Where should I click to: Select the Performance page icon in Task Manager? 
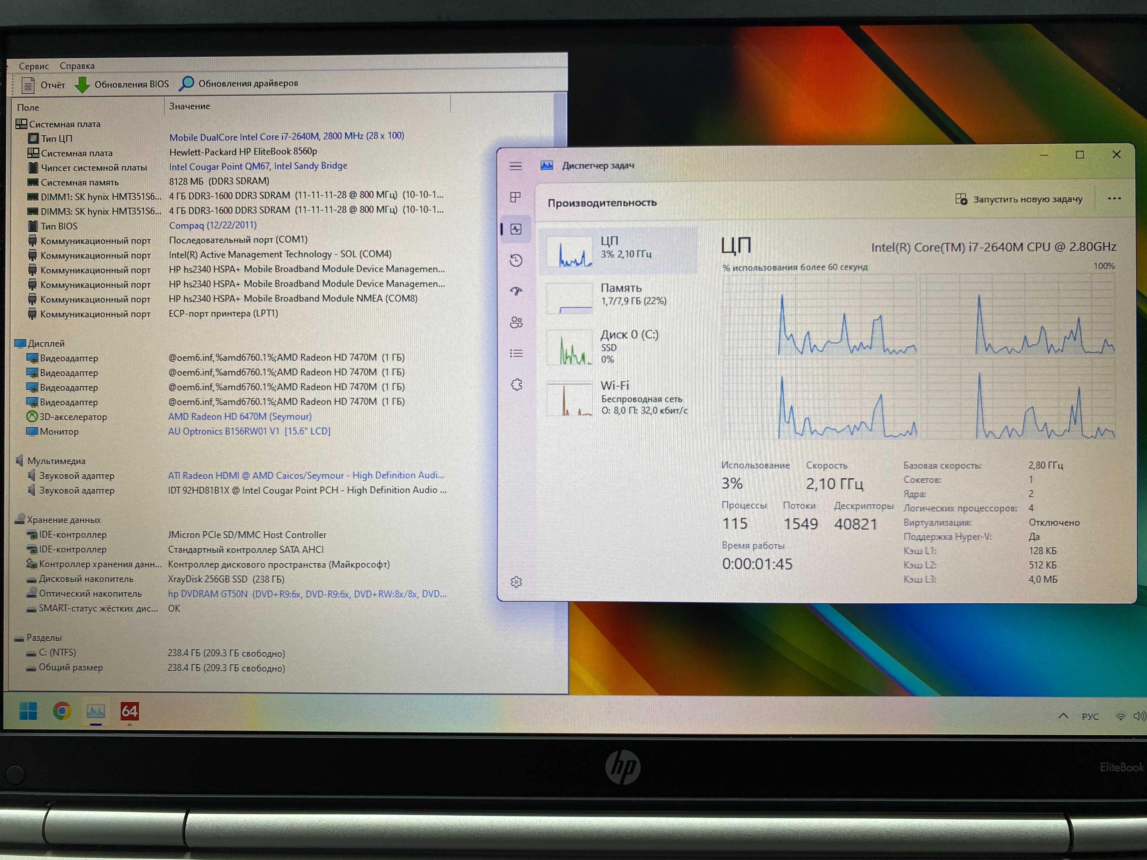click(x=516, y=229)
